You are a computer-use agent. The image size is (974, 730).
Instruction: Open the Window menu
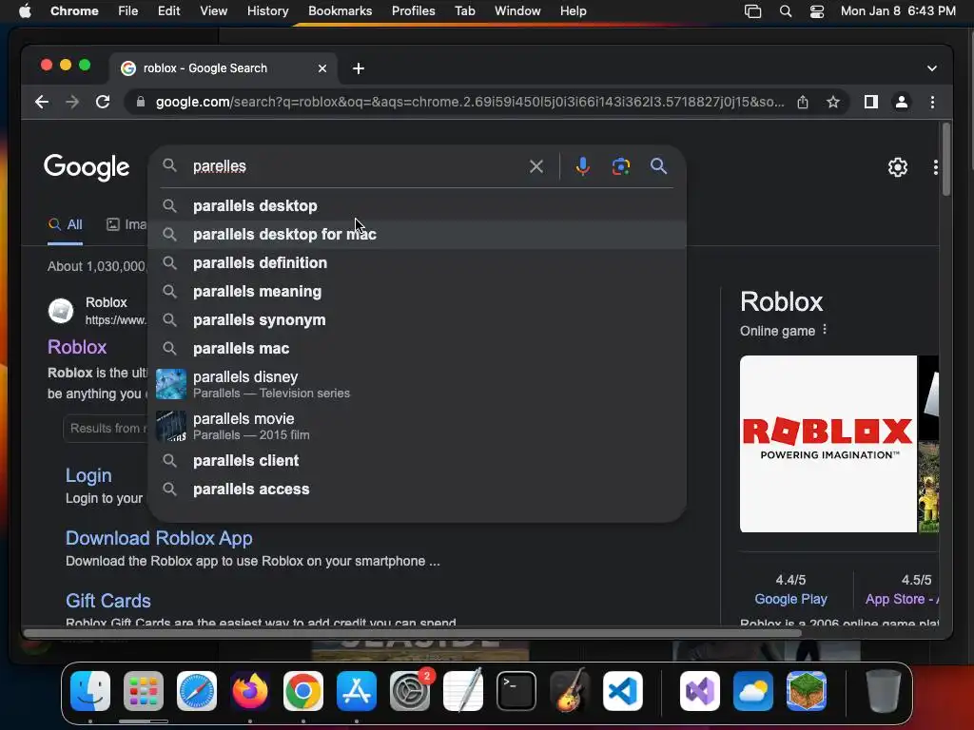pos(517,11)
